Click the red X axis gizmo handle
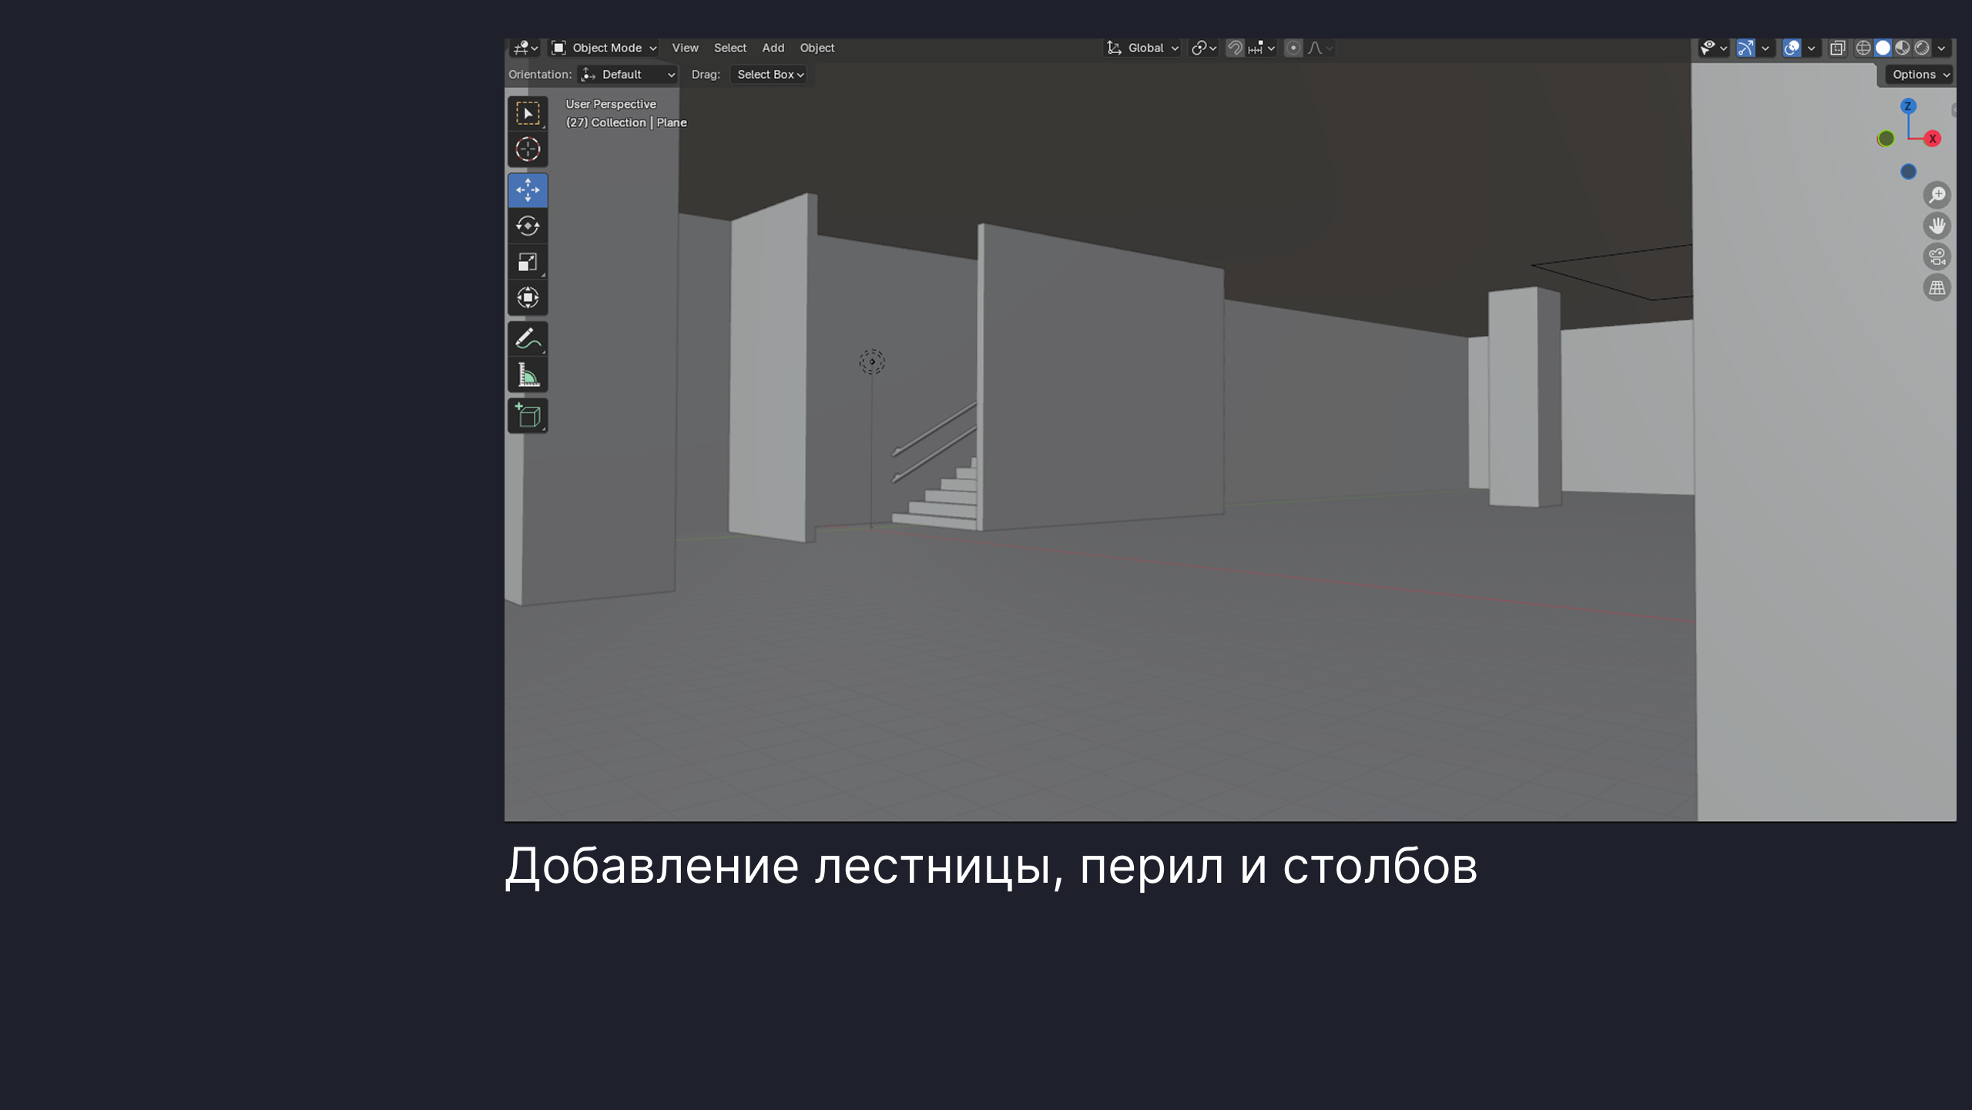The image size is (1972, 1110). click(x=1932, y=139)
